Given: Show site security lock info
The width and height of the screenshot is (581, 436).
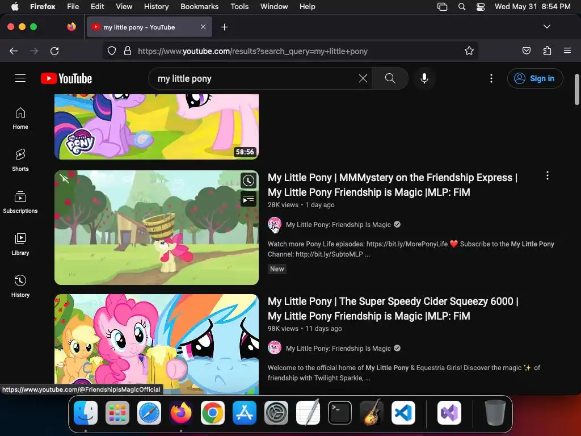Looking at the screenshot, I should (x=128, y=51).
